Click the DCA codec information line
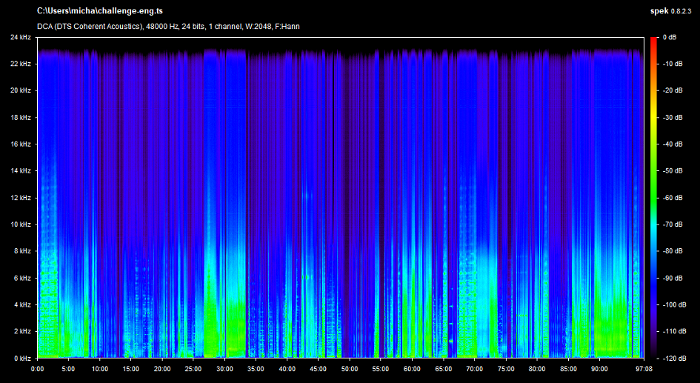700x383 pixels. tap(168, 27)
